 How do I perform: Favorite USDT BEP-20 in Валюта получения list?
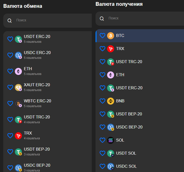[x=103, y=114]
